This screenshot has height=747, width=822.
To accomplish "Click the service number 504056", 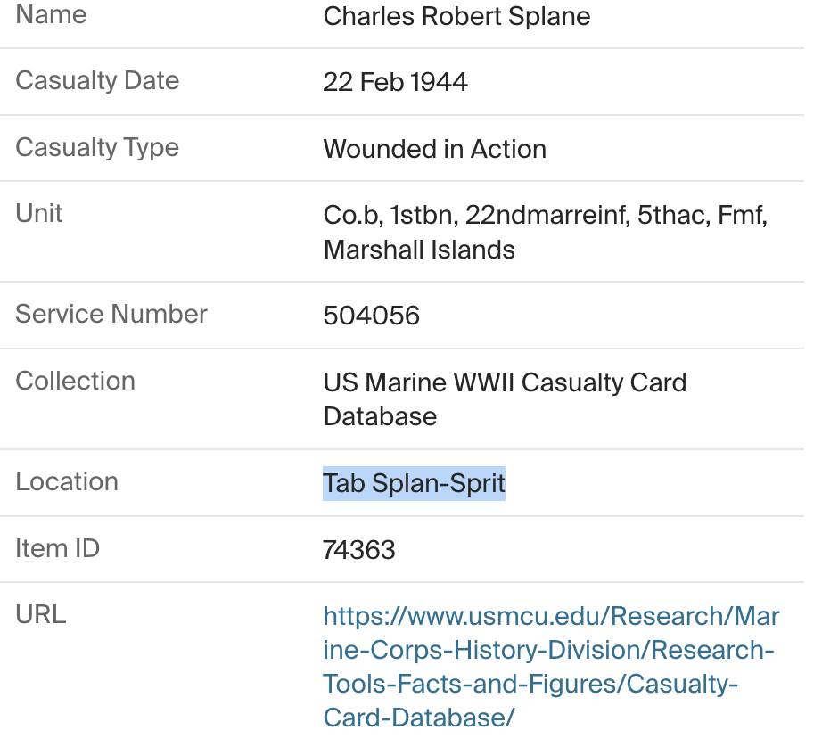I will [x=372, y=316].
